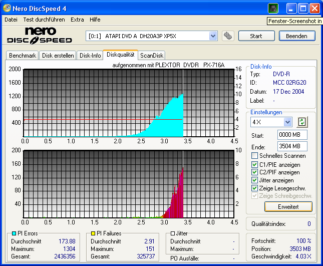Switch to the ScanDisk tab
Viewport: 323px width, 266px height.
151,56
